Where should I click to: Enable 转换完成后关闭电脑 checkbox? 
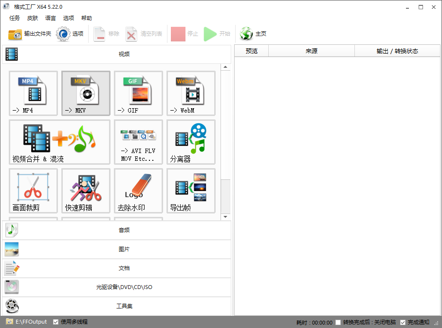pos(338,322)
